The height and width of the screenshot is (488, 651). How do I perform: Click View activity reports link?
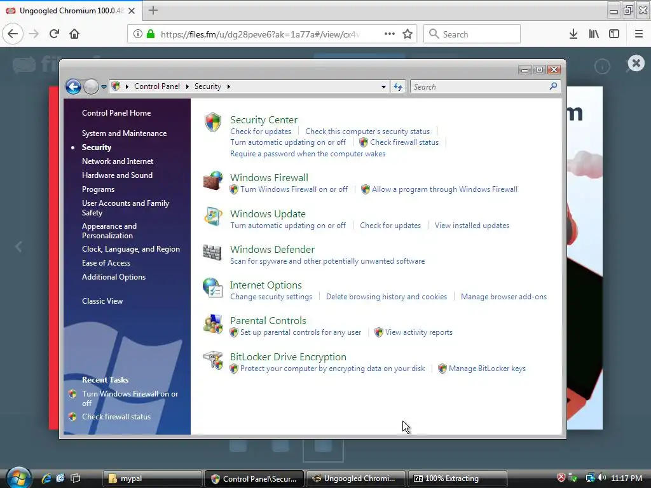coord(418,332)
